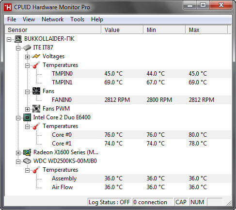Click the ITE IT87 chip icon
The image size is (236, 210).
27,48
